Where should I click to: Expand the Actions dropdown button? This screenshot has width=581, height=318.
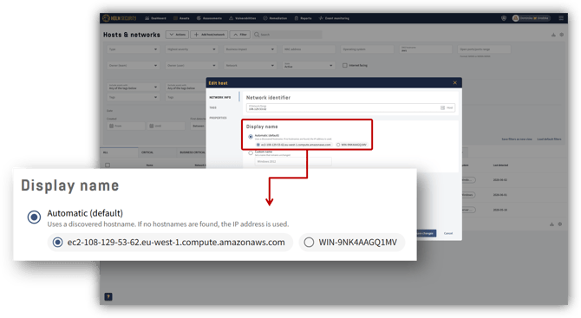click(177, 35)
